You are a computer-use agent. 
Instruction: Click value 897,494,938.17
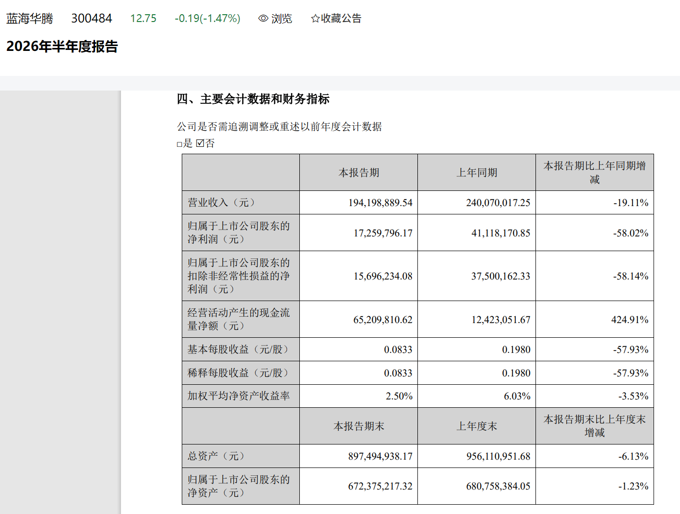tap(380, 456)
